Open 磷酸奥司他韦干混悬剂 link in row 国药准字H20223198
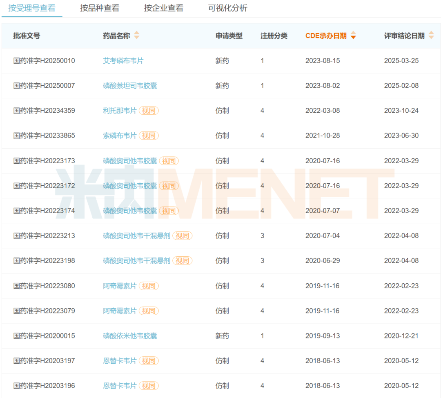 [136, 260]
